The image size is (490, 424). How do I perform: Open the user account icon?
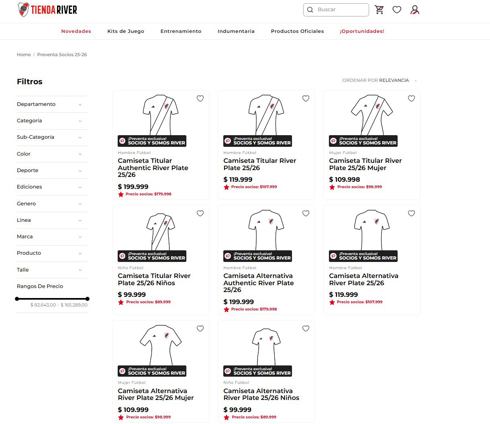[415, 10]
